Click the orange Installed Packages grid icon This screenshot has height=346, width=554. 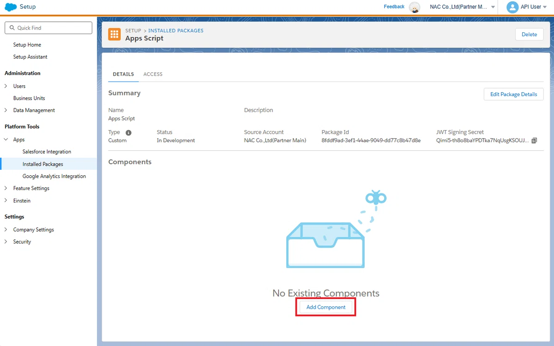(x=114, y=35)
